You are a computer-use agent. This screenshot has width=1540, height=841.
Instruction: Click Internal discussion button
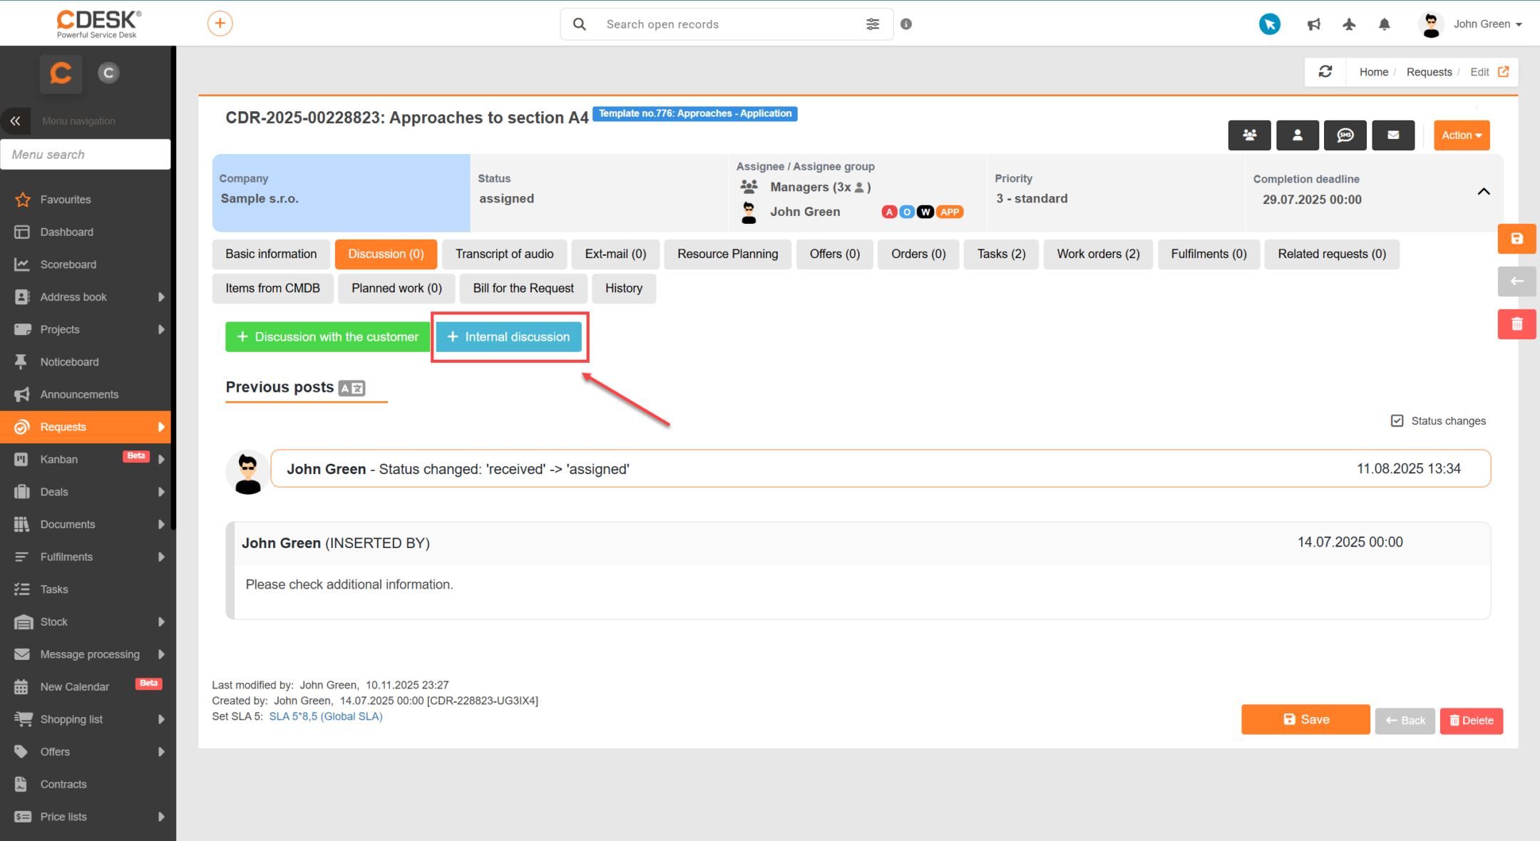coord(508,336)
